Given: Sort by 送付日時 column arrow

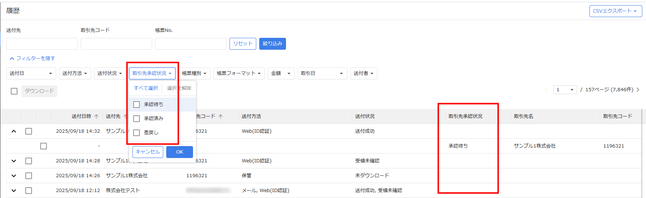Looking at the screenshot, I should point(96,116).
